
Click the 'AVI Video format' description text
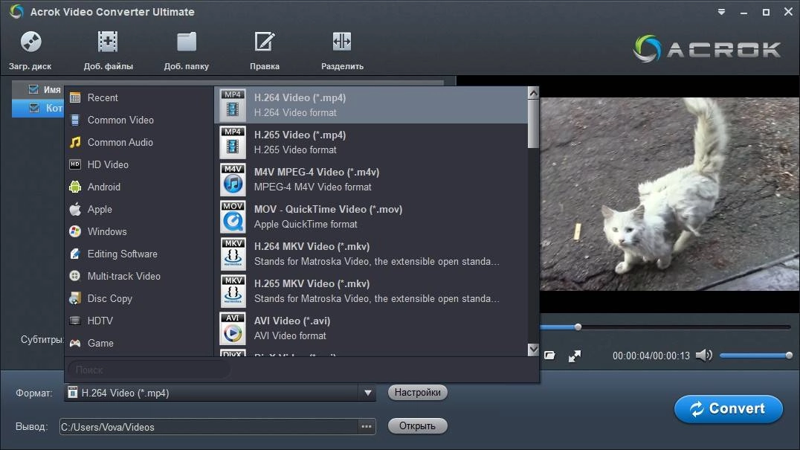pos(290,335)
